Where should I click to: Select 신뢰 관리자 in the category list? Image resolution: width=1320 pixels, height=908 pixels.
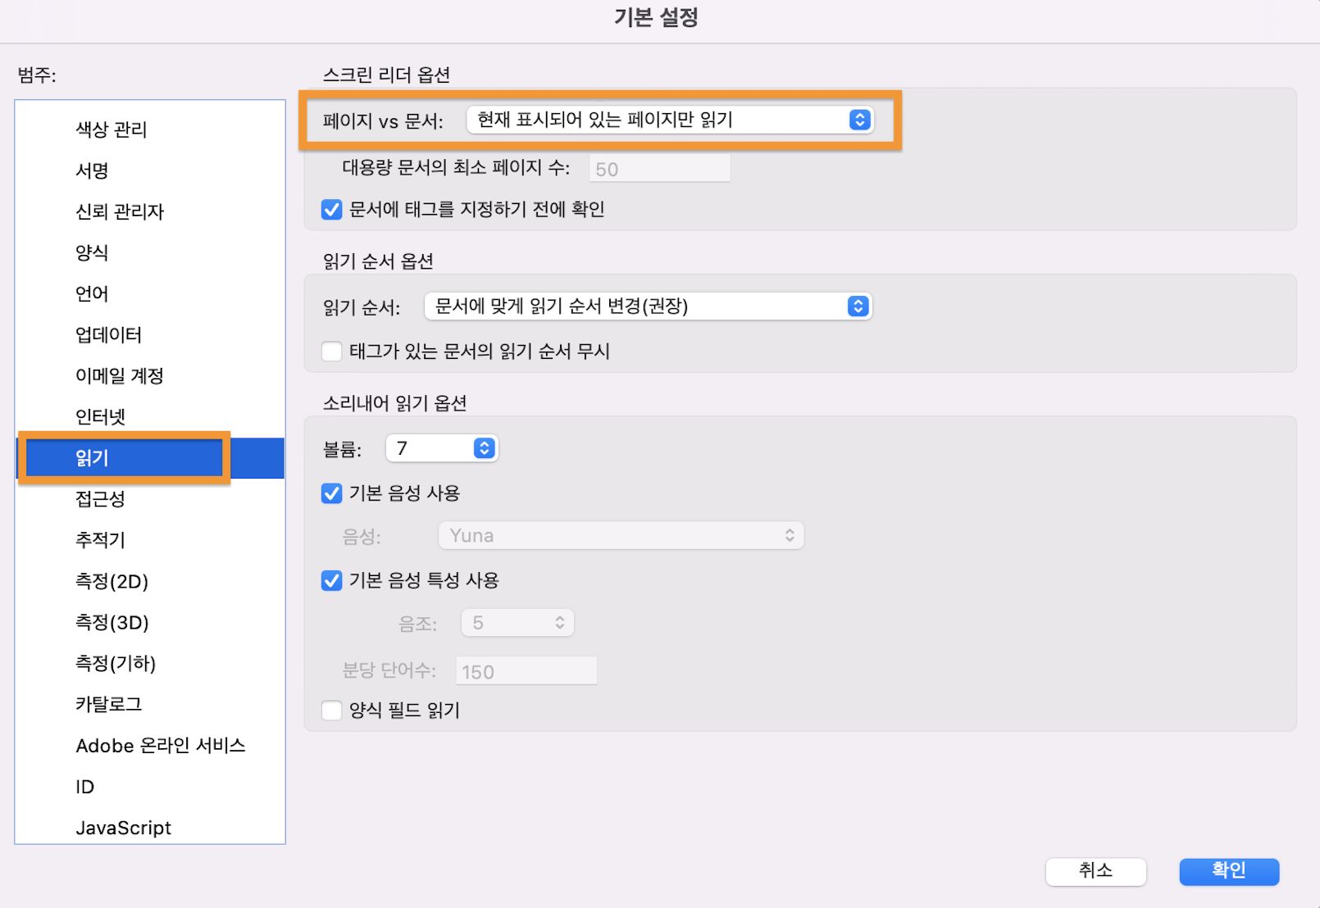pyautogui.click(x=120, y=211)
